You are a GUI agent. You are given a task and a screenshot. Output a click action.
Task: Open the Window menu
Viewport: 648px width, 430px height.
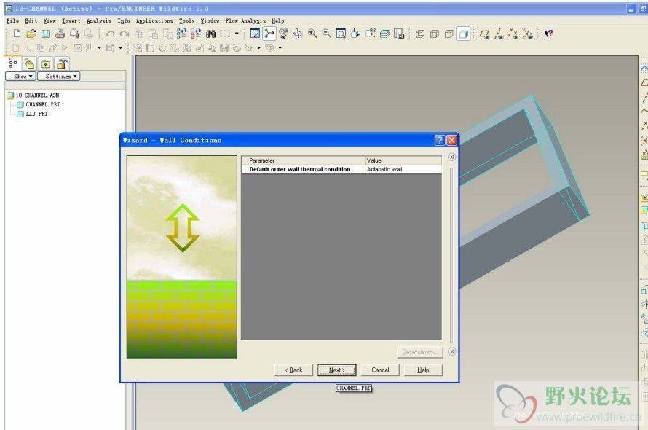coord(210,20)
